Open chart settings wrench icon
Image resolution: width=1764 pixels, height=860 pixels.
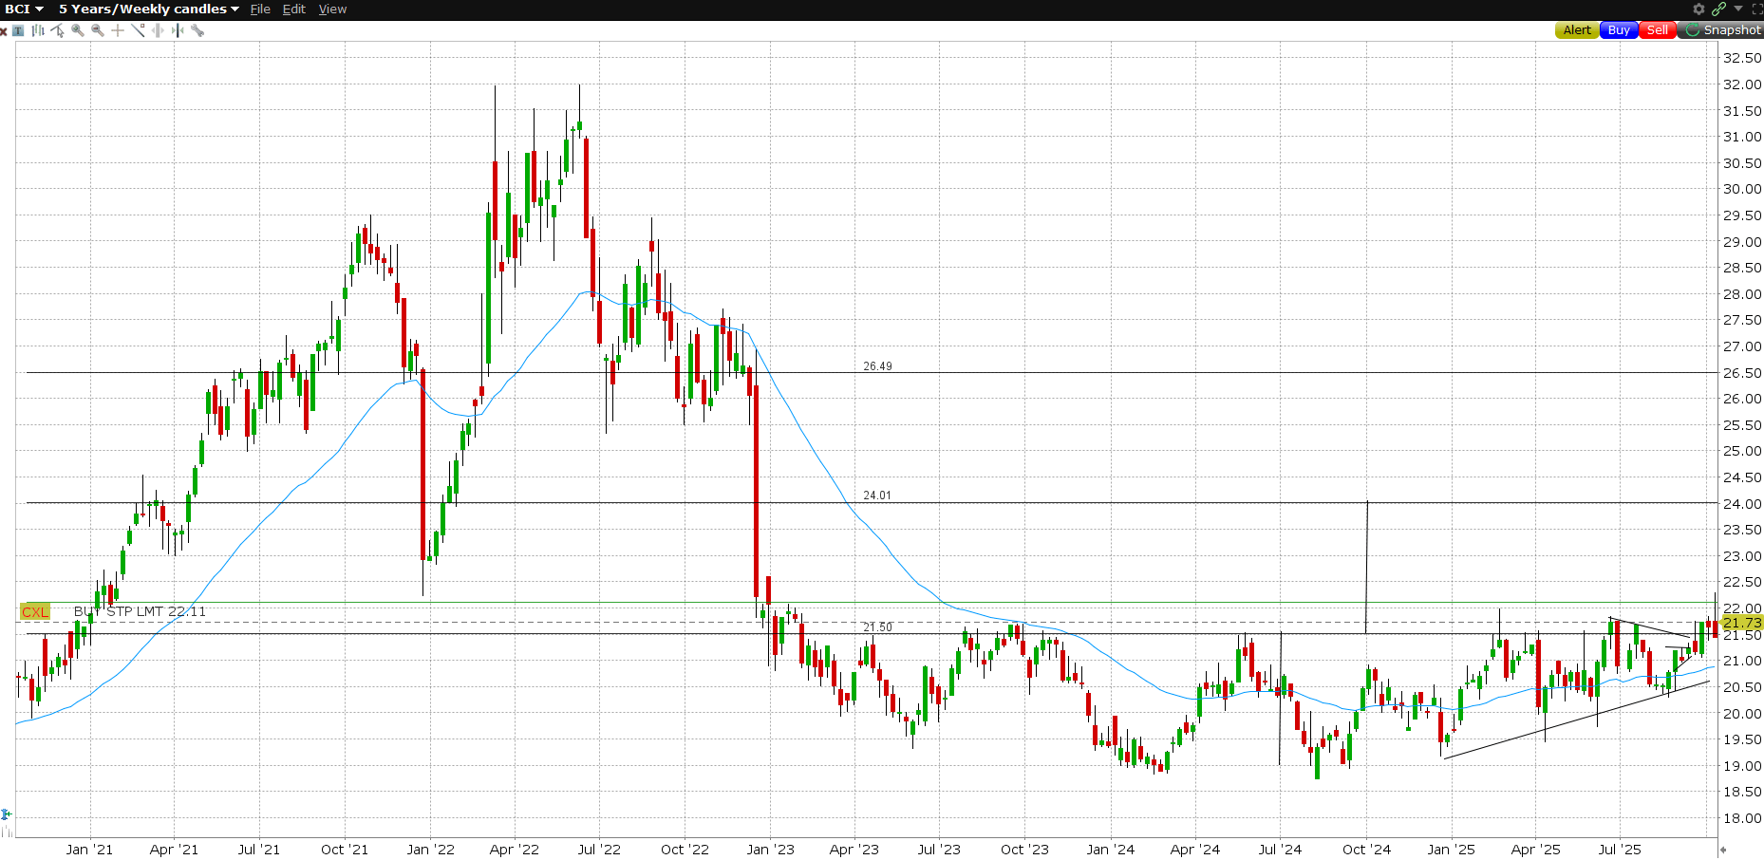click(x=197, y=30)
